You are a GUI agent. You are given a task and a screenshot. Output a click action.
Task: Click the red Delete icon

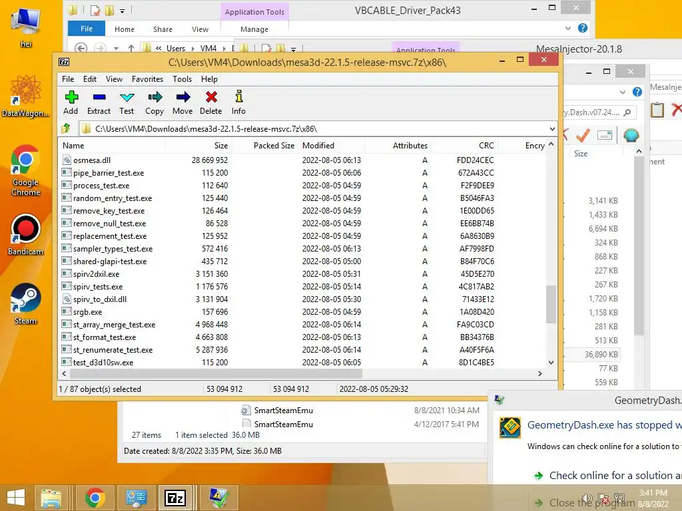(211, 102)
